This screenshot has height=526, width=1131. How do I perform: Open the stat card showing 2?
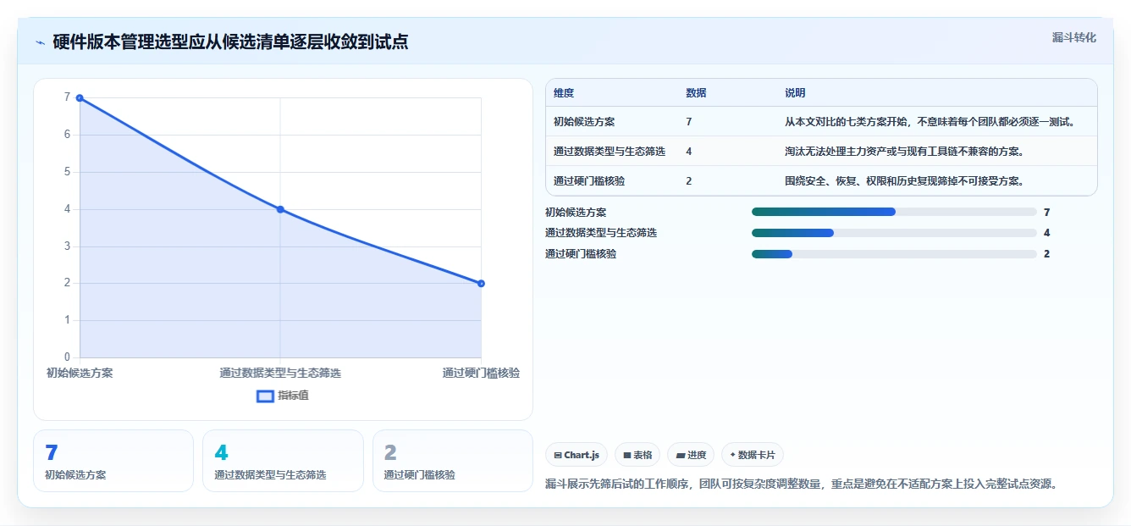click(x=453, y=461)
